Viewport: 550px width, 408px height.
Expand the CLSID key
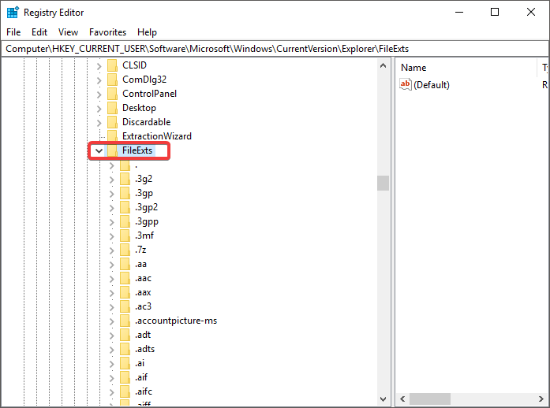99,65
